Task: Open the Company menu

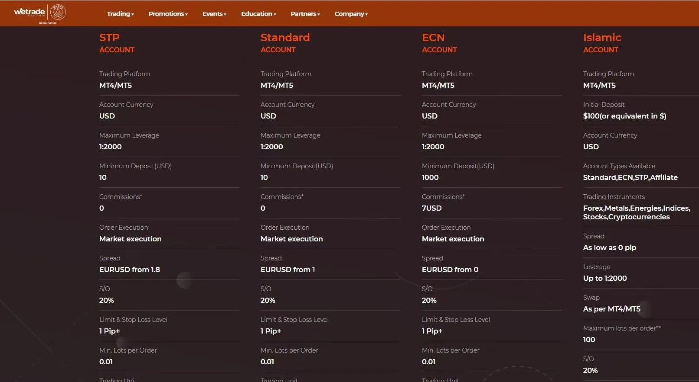Action: click(x=351, y=14)
